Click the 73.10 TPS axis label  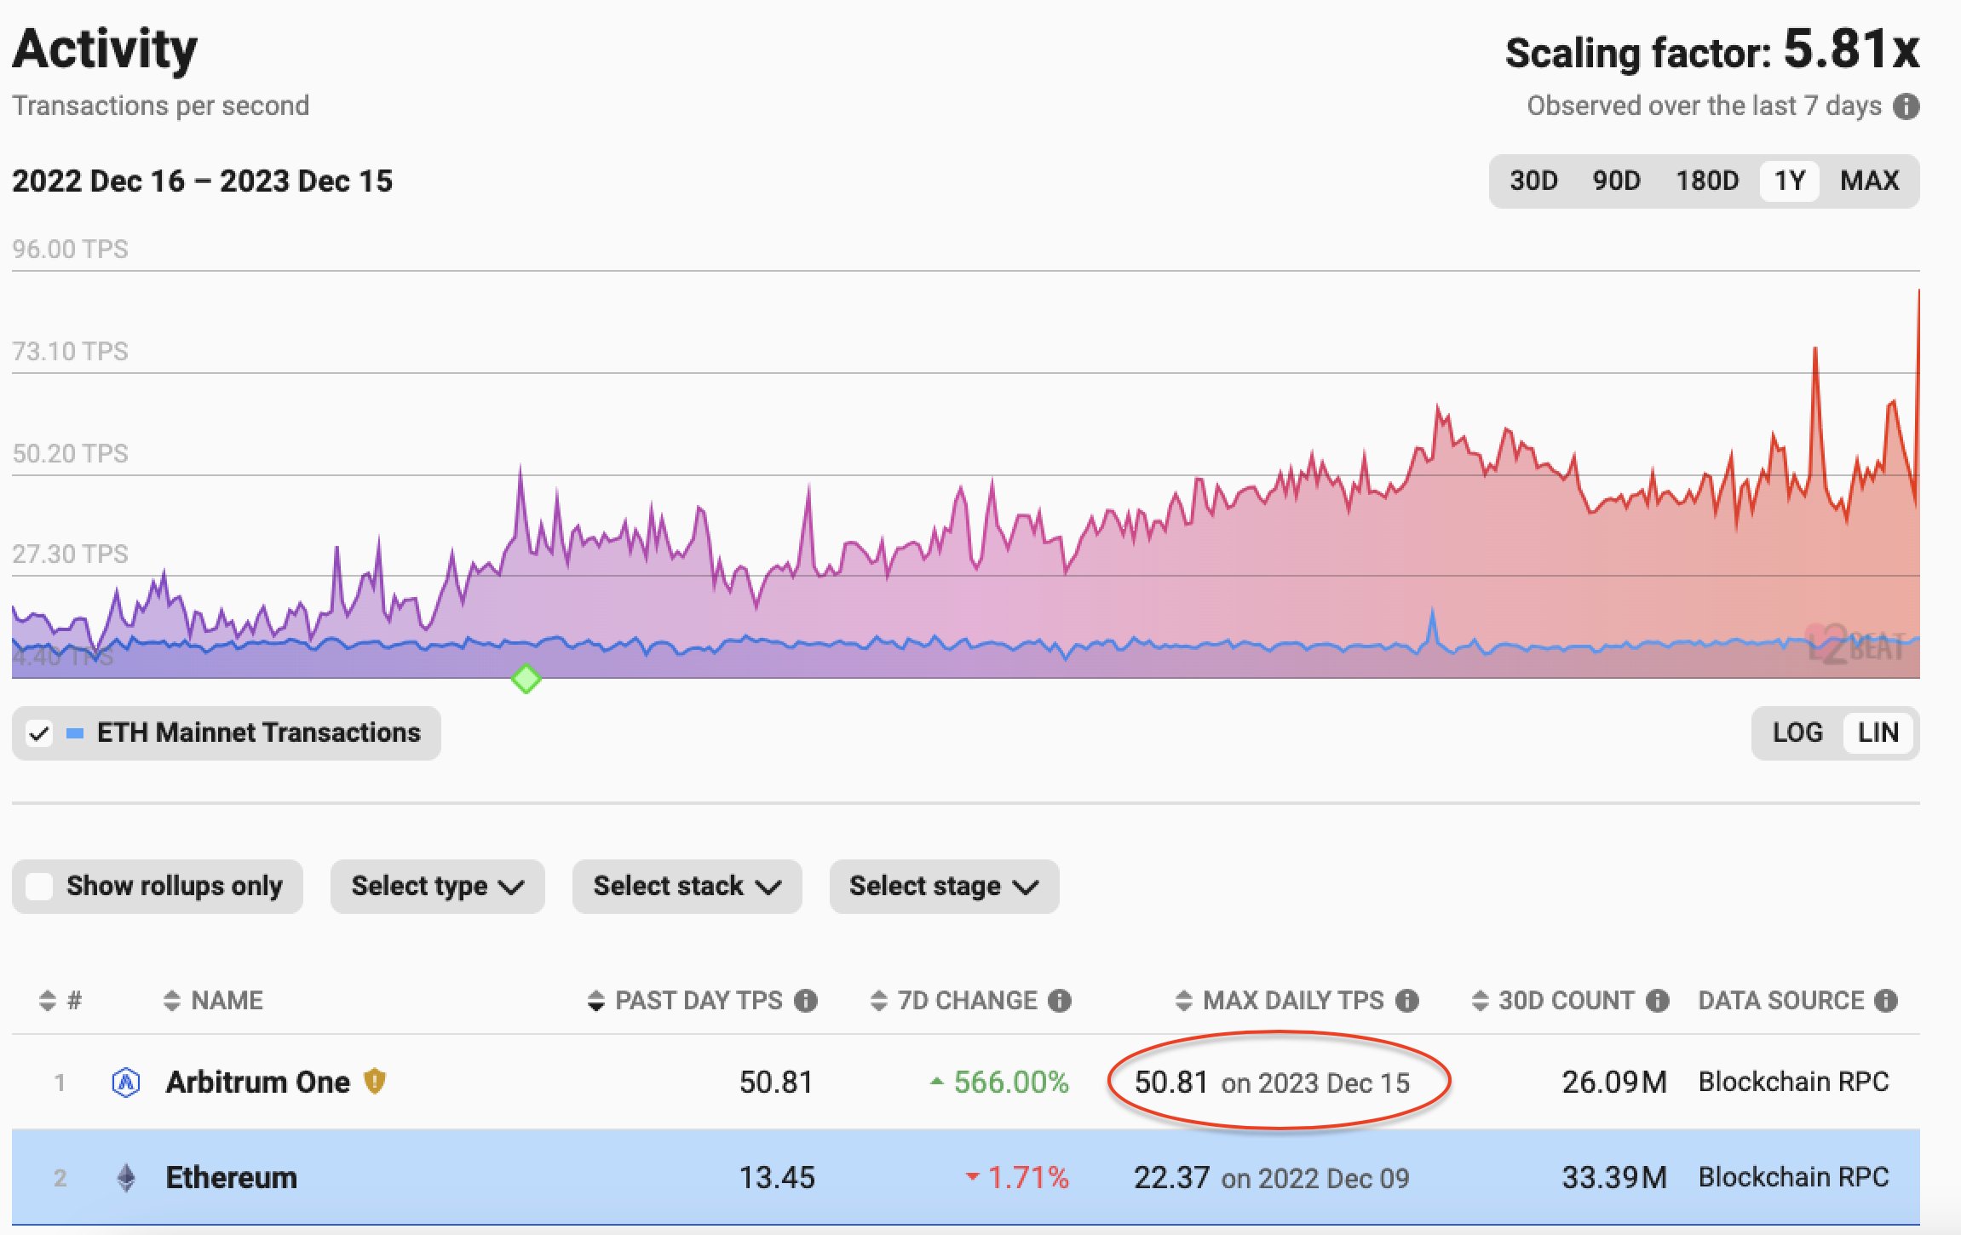pyautogui.click(x=70, y=351)
